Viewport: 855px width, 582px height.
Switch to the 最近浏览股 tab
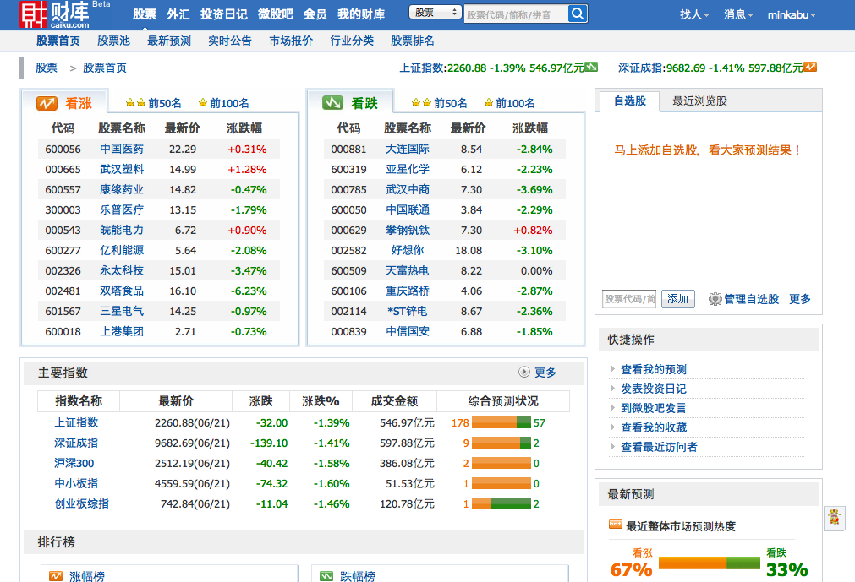tap(699, 101)
